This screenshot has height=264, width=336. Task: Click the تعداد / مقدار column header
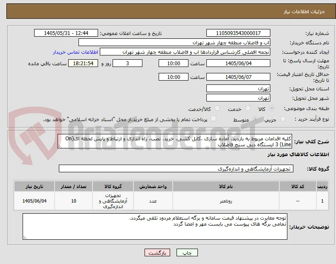click(73, 186)
